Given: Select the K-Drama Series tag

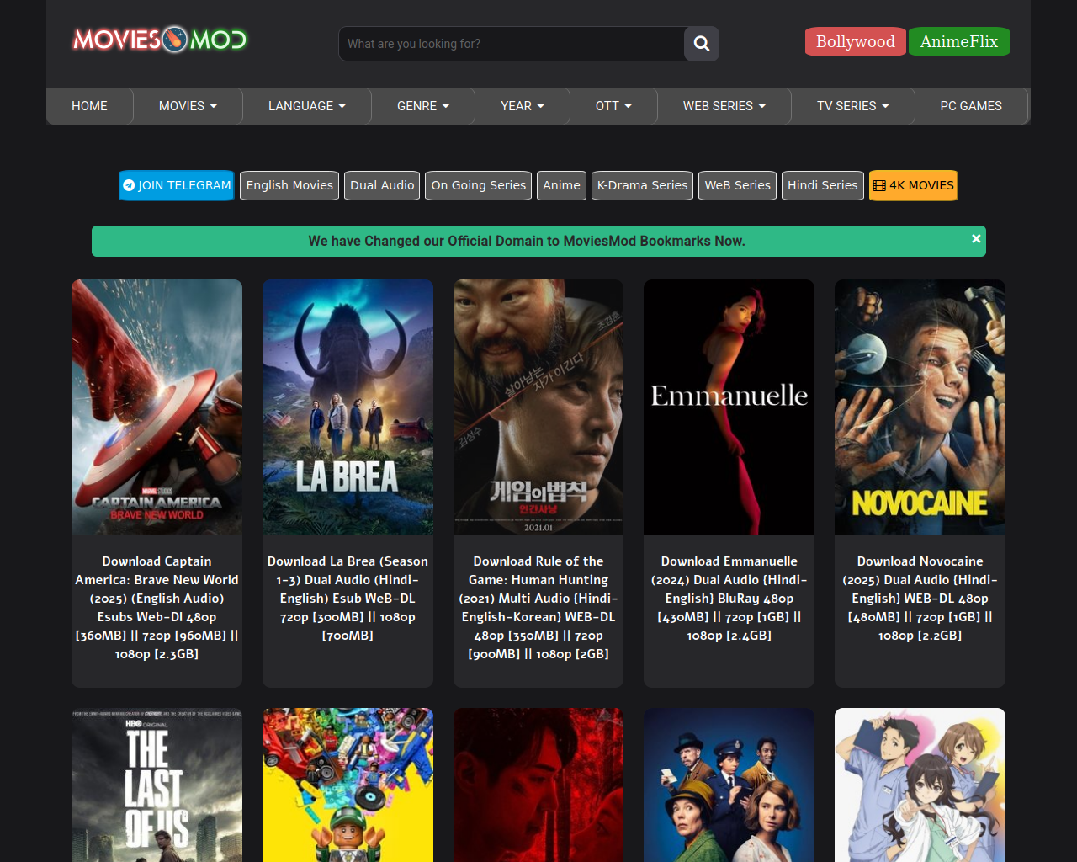Looking at the screenshot, I should pos(642,185).
